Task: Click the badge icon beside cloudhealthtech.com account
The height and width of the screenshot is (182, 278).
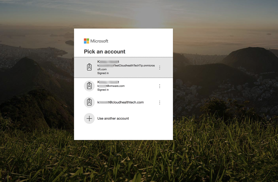Action: (x=89, y=102)
